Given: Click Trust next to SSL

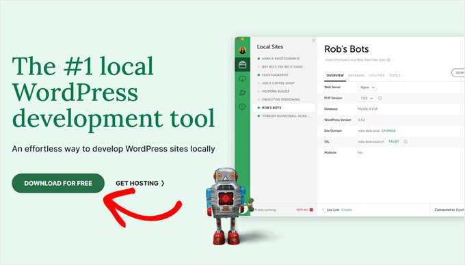Looking at the screenshot, I should pos(393,141).
